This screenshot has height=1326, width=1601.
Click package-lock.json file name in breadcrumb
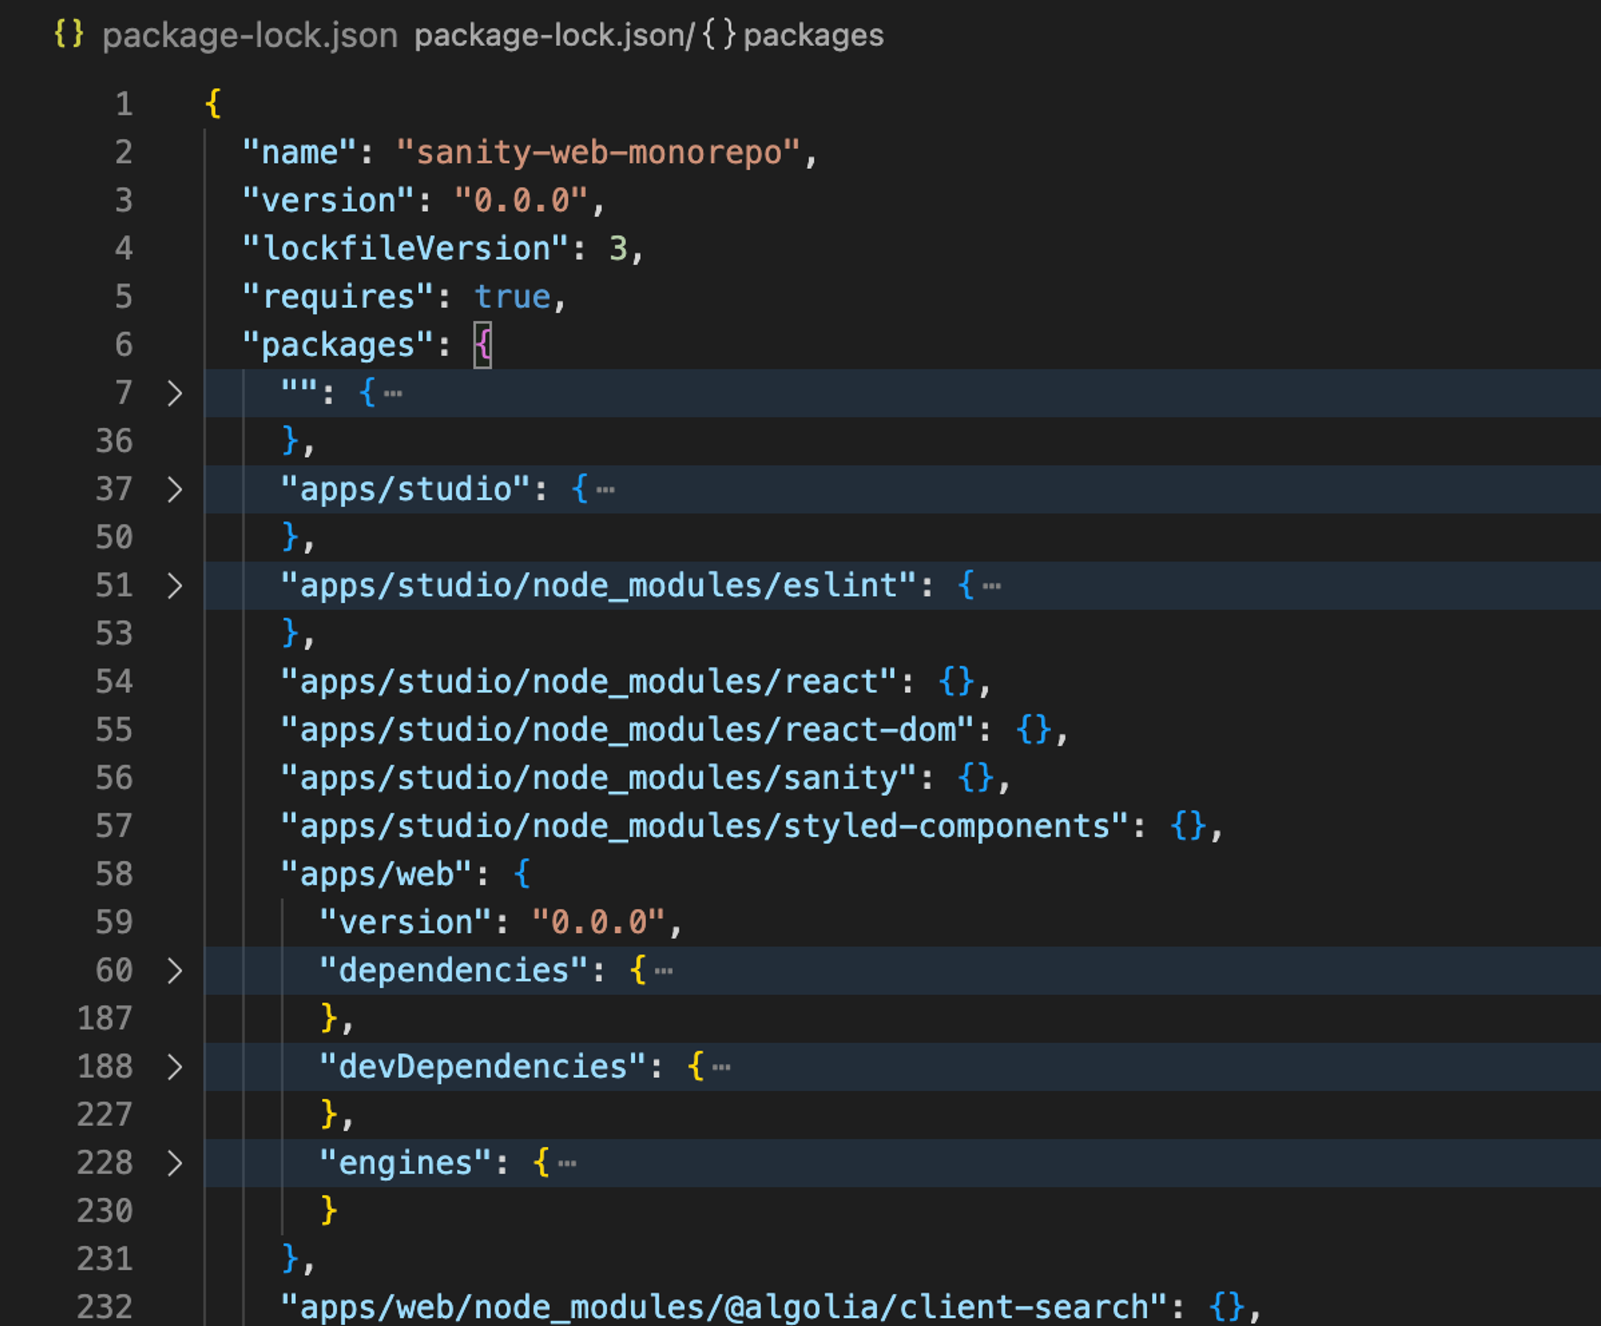[249, 35]
